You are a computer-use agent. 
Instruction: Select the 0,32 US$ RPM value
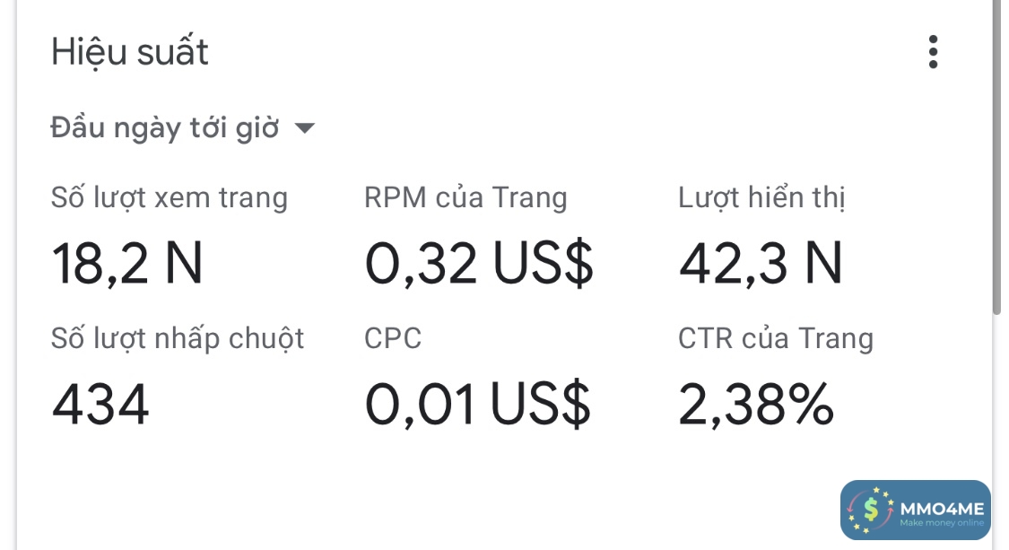click(x=479, y=264)
